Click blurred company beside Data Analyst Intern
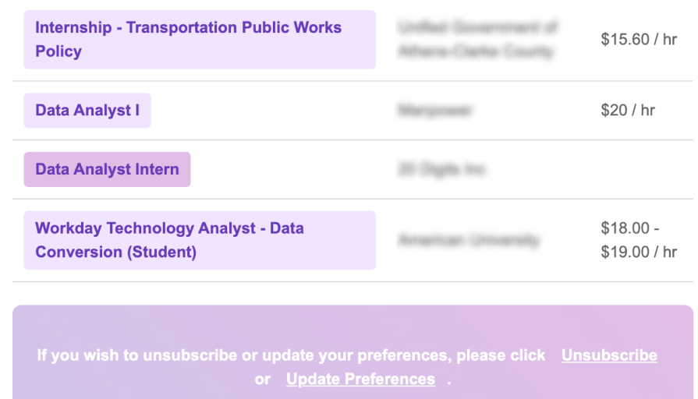 pos(441,169)
